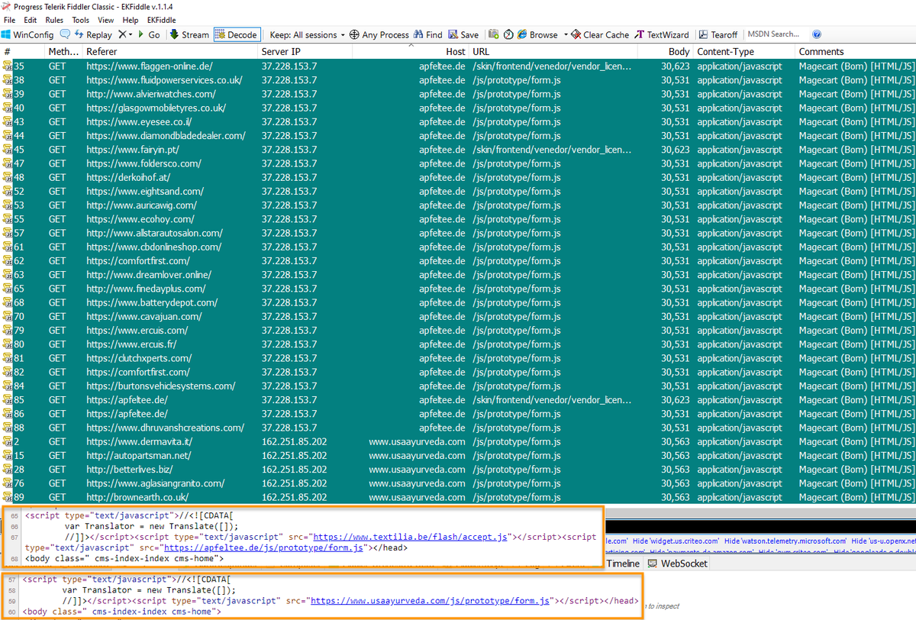916x620 pixels.
Task: Select row with referer https://www.fairyn.pt/
Action: pos(458,150)
